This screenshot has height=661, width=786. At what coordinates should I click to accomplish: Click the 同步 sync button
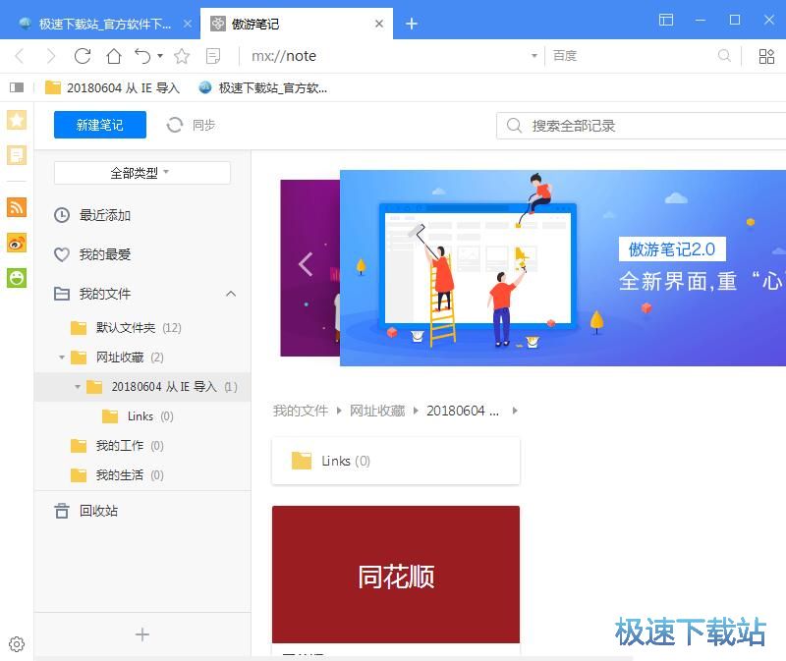191,125
